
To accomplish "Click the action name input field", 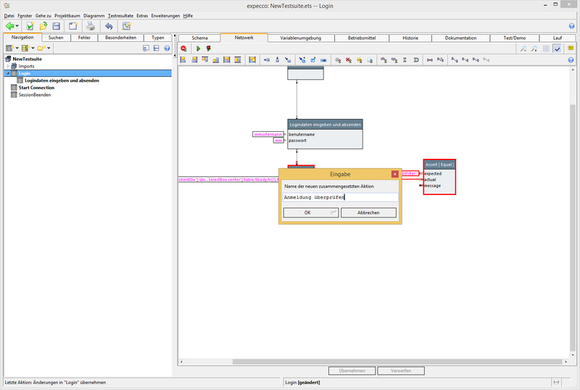I will [x=340, y=197].
